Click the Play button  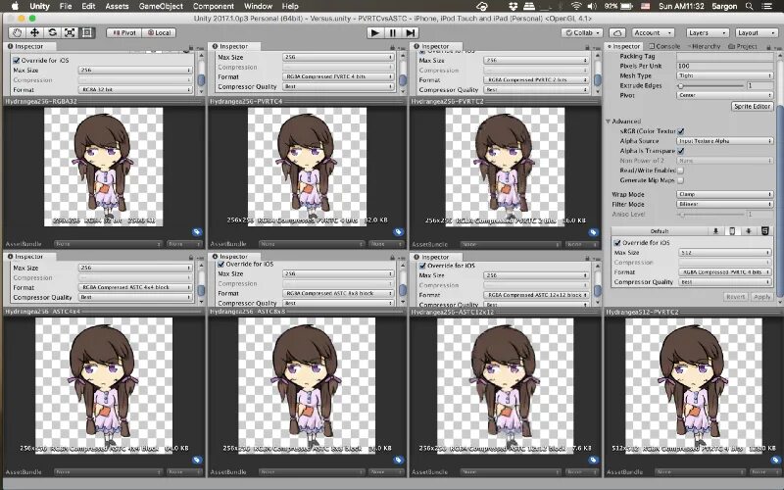tap(374, 32)
